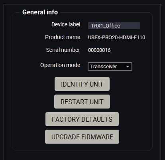Click the word IDENTIFY on identify button
The image size is (165, 160).
pyautogui.click(x=74, y=84)
